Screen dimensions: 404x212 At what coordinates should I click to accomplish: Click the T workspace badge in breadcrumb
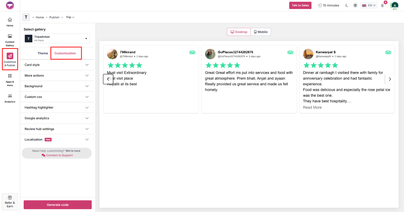click(x=26, y=17)
